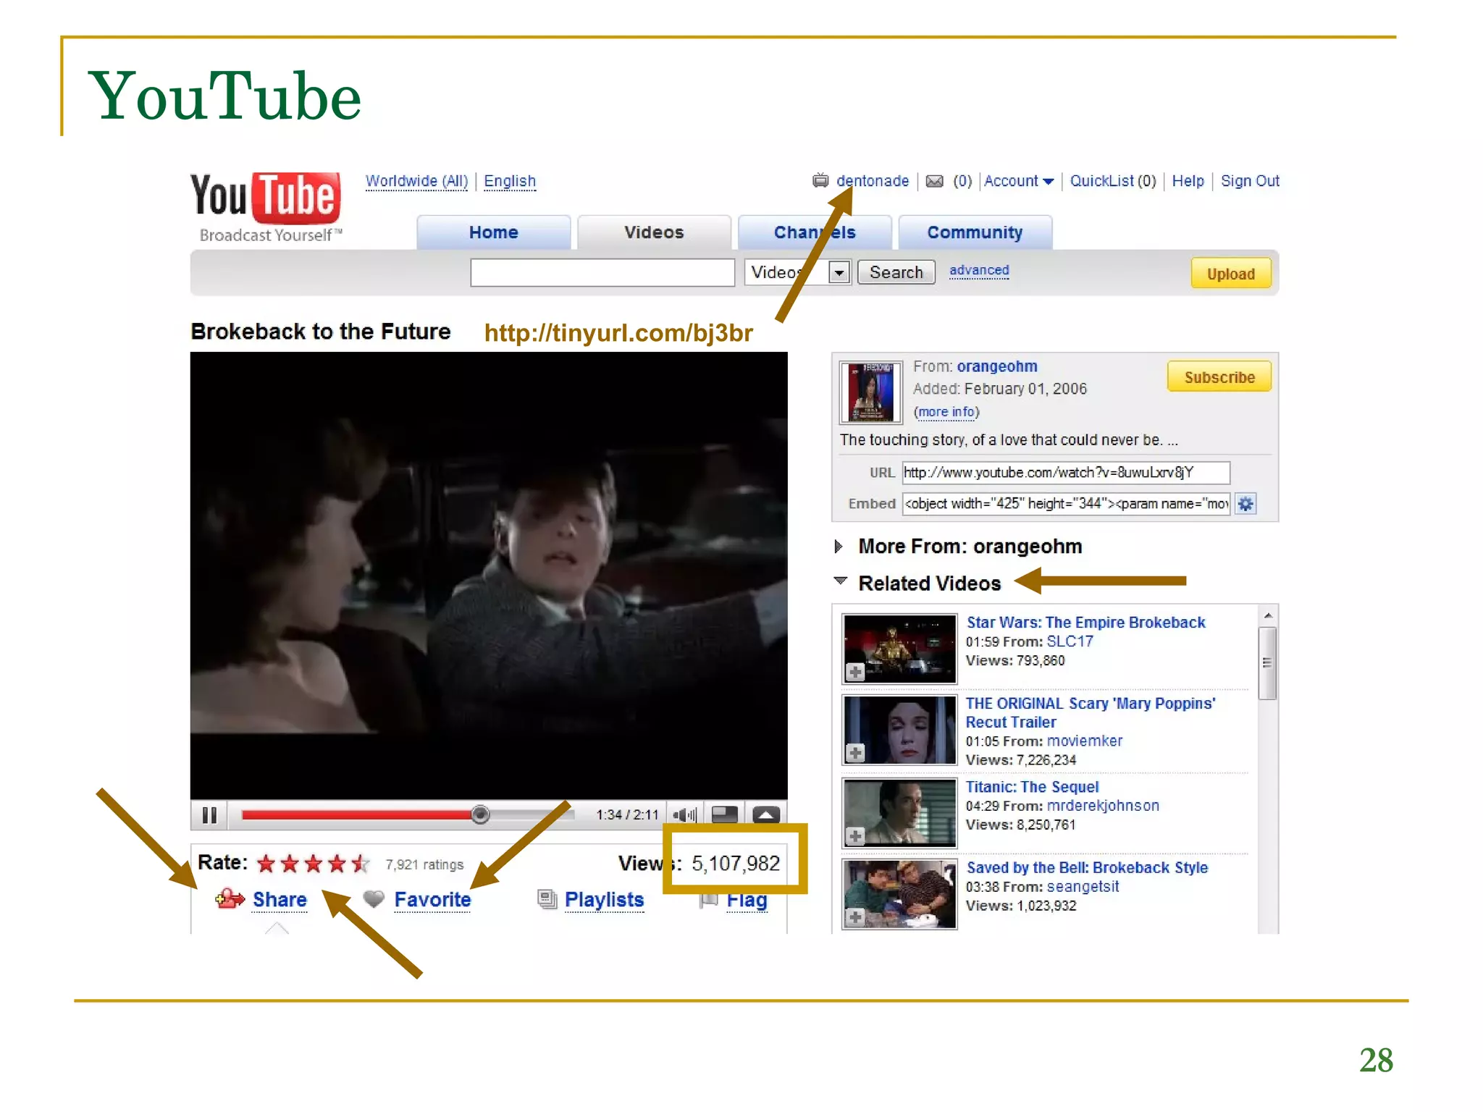This screenshot has height=1112, width=1483.
Task: Click the mrderekjohnson uploader link
Action: tap(1103, 806)
